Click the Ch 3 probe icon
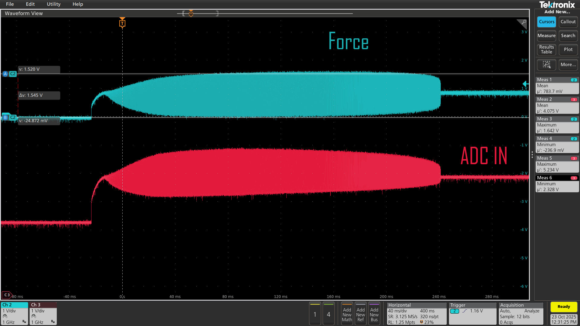The height and width of the screenshot is (326, 580). [34, 316]
